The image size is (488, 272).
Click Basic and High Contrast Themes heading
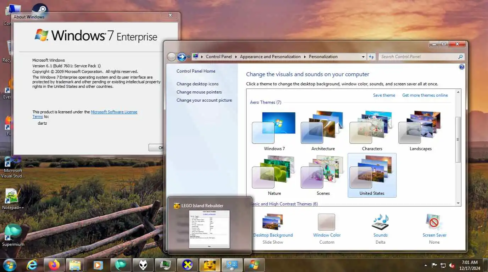click(x=284, y=204)
